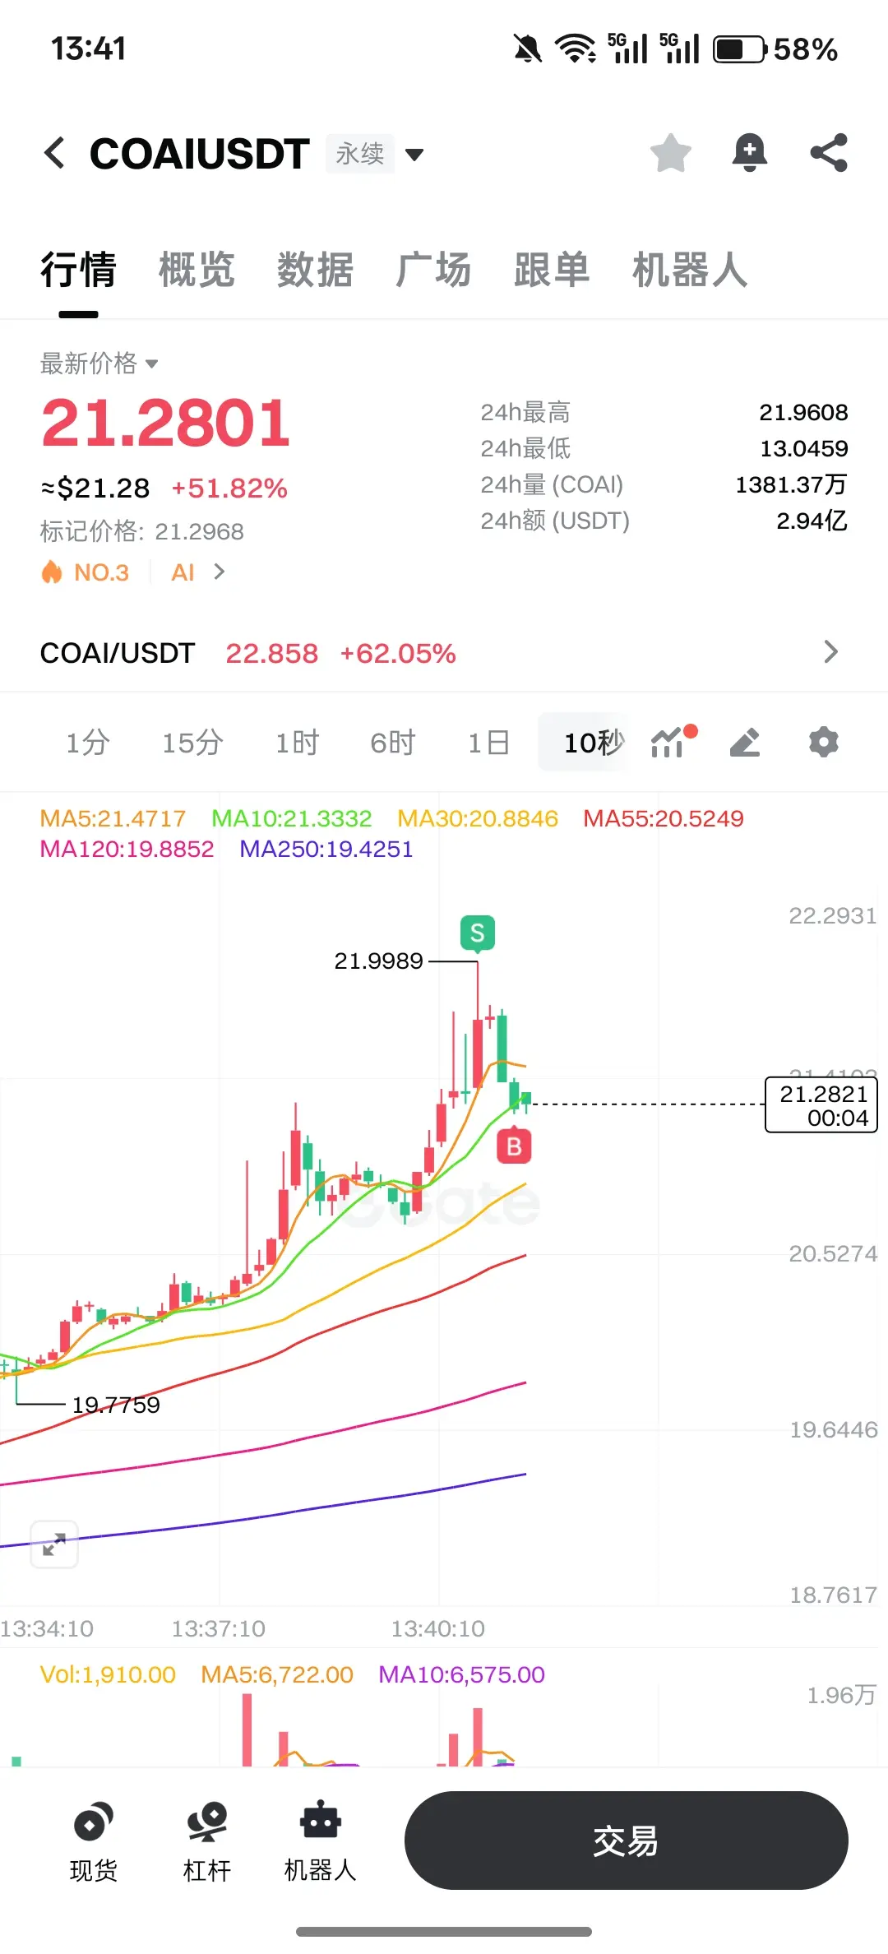Select the 15分 timeframe
The width and height of the screenshot is (888, 1954).
point(192,743)
